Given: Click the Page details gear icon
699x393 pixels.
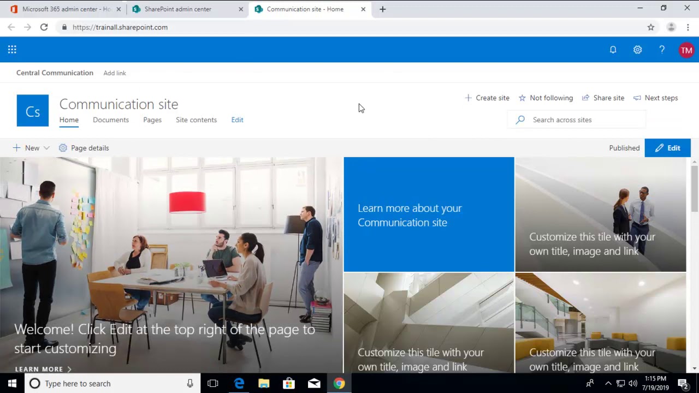Looking at the screenshot, I should coord(63,148).
